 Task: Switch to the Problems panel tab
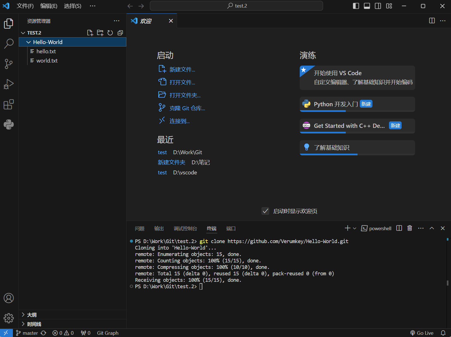(140, 228)
